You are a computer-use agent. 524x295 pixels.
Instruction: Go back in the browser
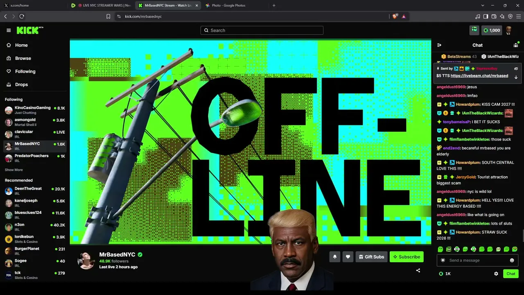pyautogui.click(x=5, y=16)
